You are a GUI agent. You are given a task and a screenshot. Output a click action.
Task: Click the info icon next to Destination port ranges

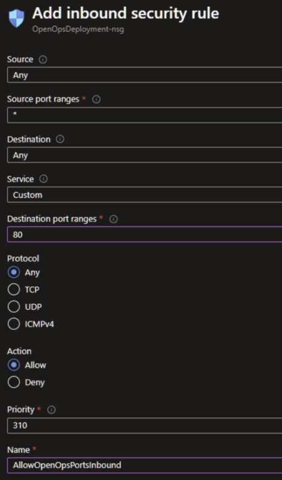[114, 219]
